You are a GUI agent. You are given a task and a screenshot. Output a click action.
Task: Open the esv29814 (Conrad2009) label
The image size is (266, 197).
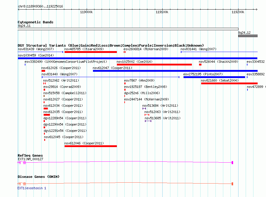[x=62, y=87]
